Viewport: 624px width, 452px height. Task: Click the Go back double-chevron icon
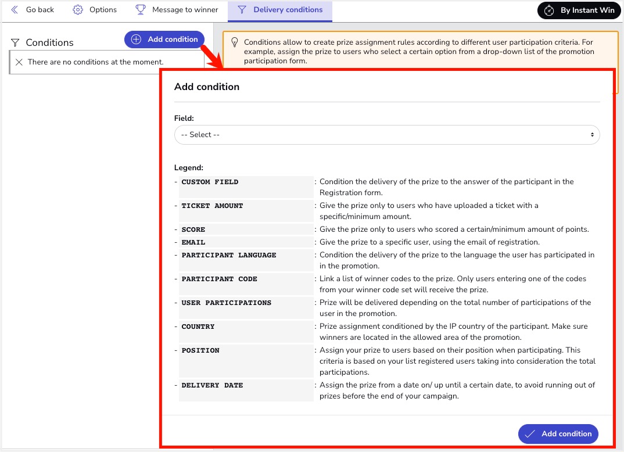click(15, 10)
